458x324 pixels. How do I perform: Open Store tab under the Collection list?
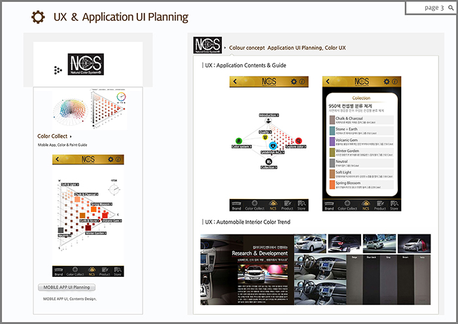[x=394, y=206]
